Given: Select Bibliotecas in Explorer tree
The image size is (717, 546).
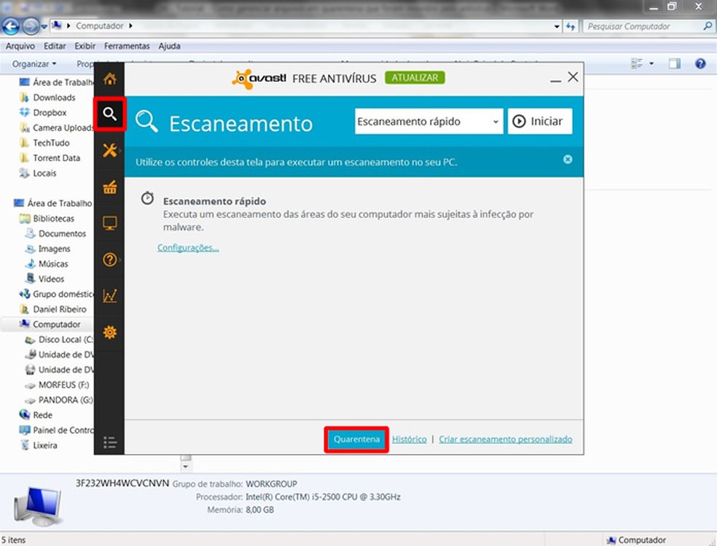Looking at the screenshot, I should click(x=53, y=218).
